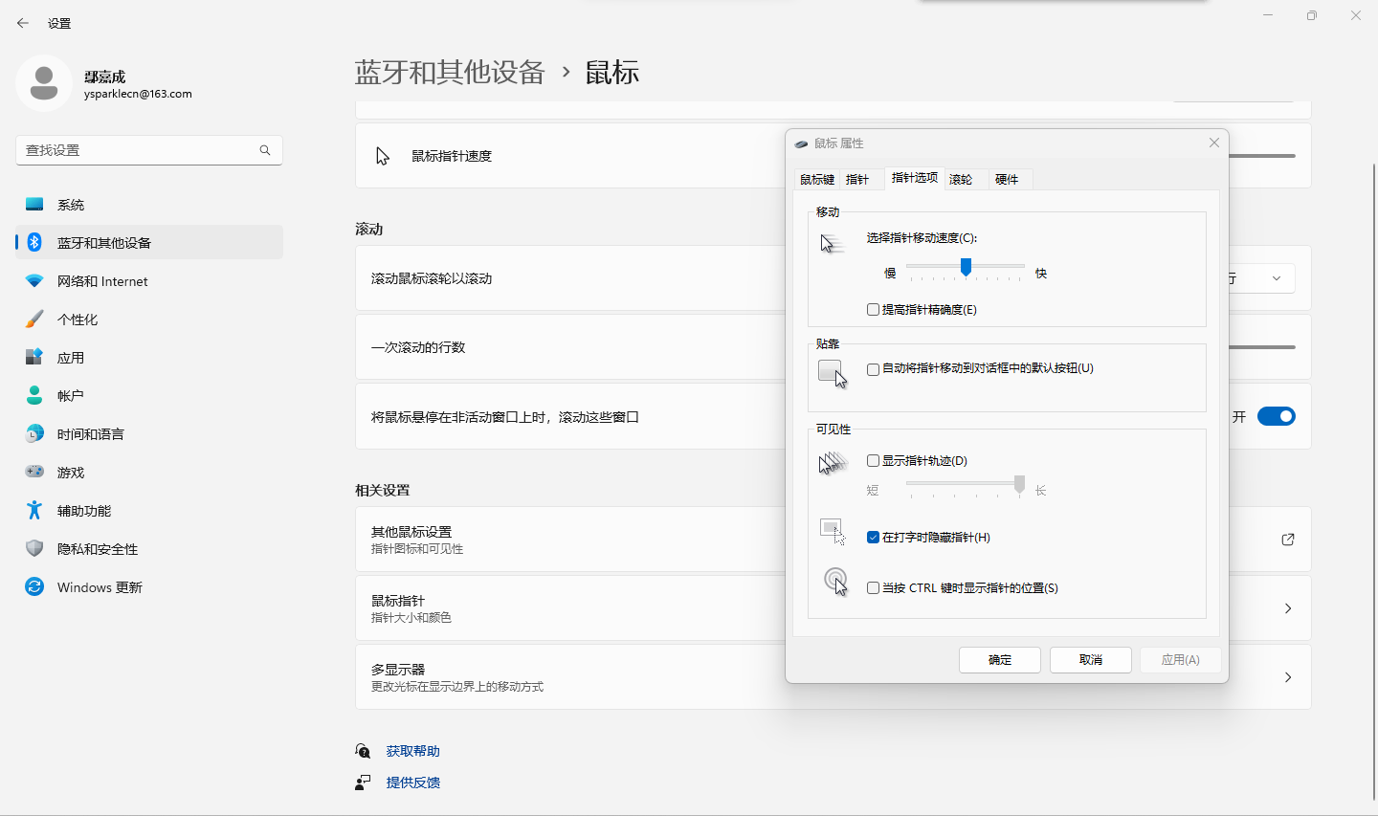Open Windows 更新 settings
The height and width of the screenshot is (816, 1378).
(x=149, y=587)
